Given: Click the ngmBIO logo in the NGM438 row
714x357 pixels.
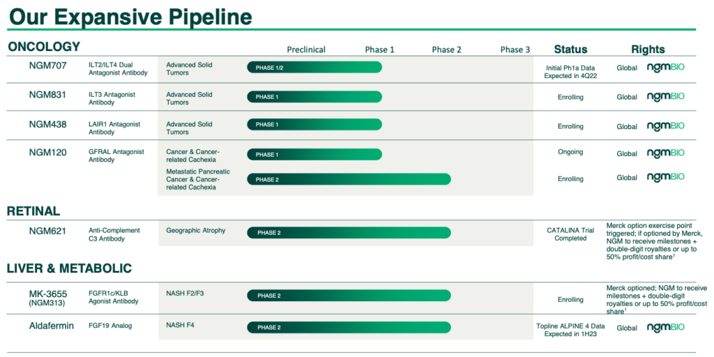Looking at the screenshot, I should point(665,126).
